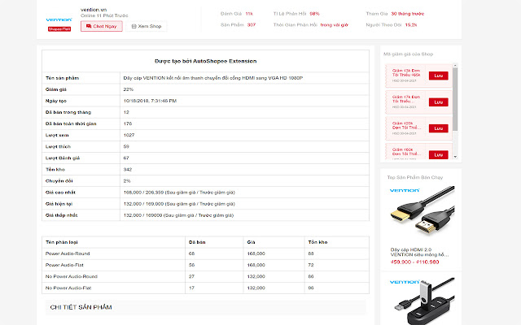Click the Đánh Giá 11k rating count
The image size is (521, 325).
coord(248,14)
